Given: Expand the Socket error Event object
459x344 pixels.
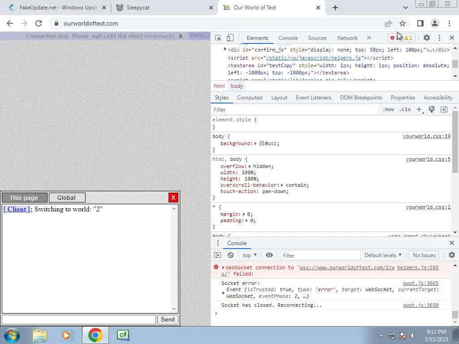Looking at the screenshot, I should pyautogui.click(x=223, y=293).
